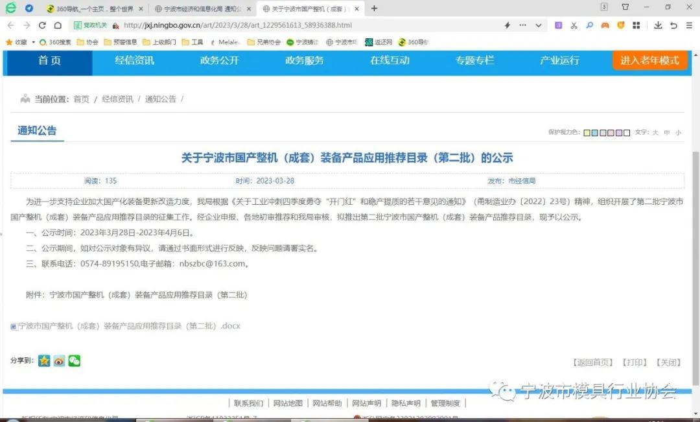Open the game controller icon in the toolbar
This screenshot has height=422, width=700.
click(x=604, y=24)
